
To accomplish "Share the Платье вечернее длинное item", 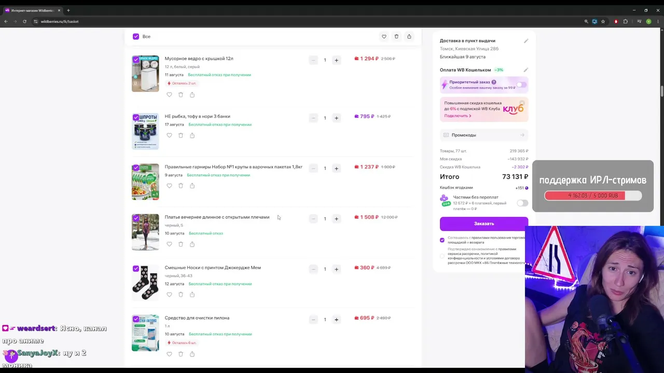I will pos(192,244).
